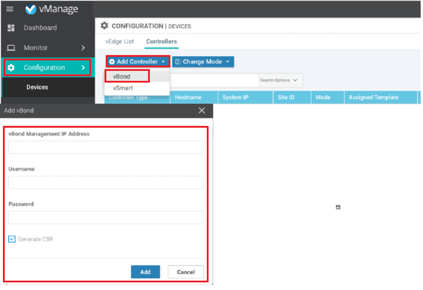Sort by Site ID column header
Screen dimensions: 423x290
[292, 97]
